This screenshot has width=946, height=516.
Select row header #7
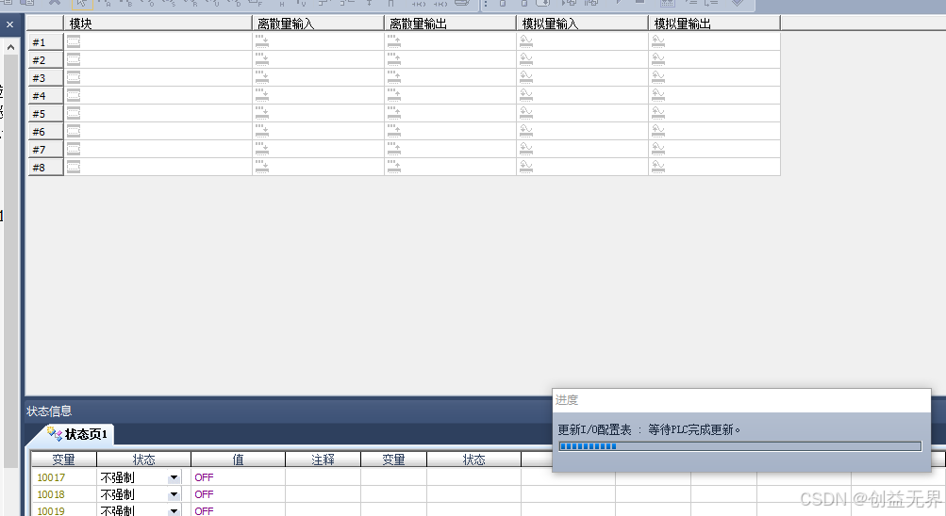tap(45, 150)
